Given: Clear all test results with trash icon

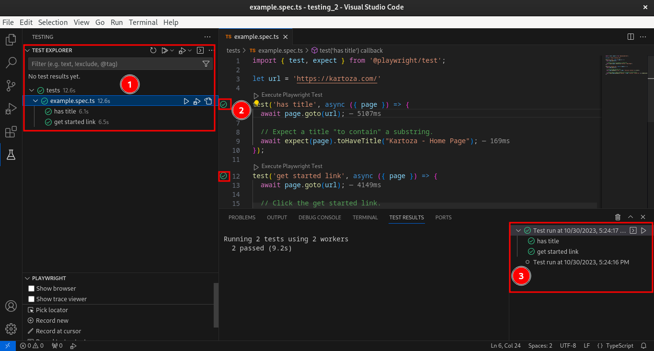Looking at the screenshot, I should coord(618,217).
